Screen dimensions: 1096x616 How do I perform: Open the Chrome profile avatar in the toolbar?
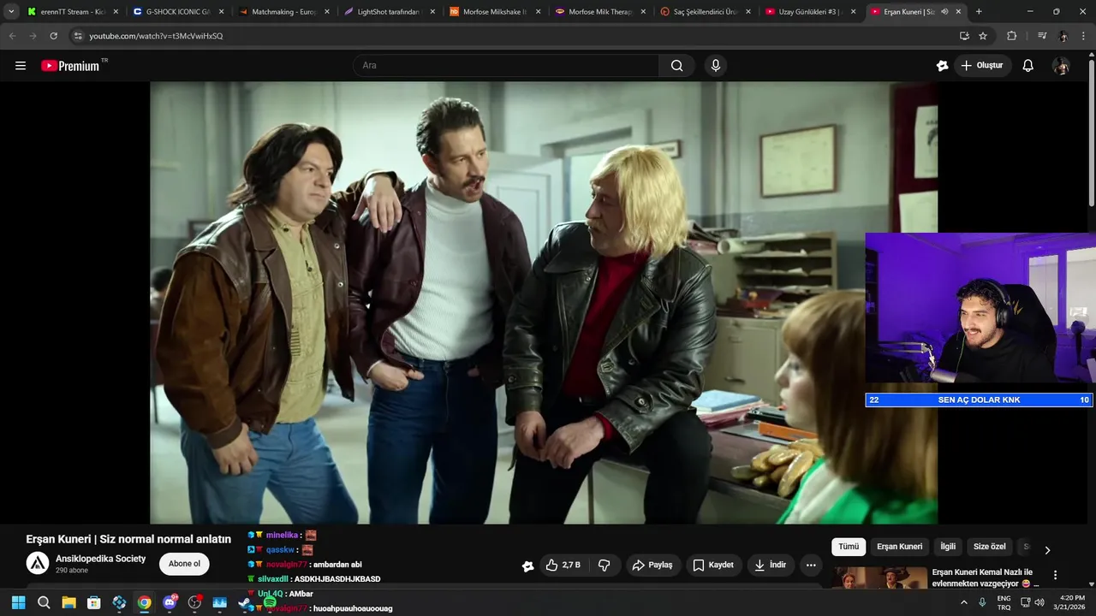coord(1063,36)
